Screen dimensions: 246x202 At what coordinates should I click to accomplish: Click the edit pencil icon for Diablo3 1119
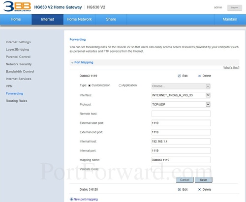pyautogui.click(x=179, y=76)
